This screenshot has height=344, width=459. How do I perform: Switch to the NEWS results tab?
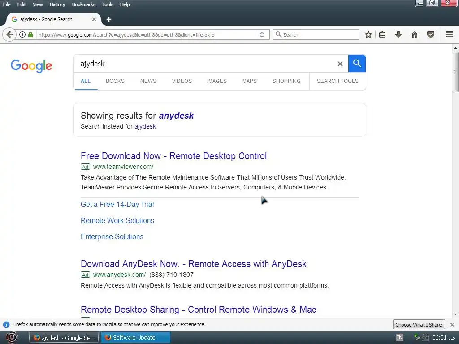148,81
